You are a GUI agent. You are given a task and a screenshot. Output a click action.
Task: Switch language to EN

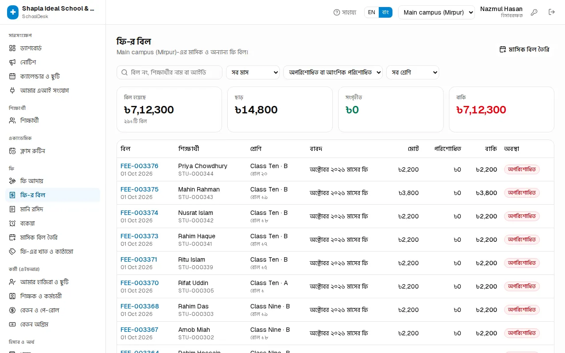(x=372, y=12)
